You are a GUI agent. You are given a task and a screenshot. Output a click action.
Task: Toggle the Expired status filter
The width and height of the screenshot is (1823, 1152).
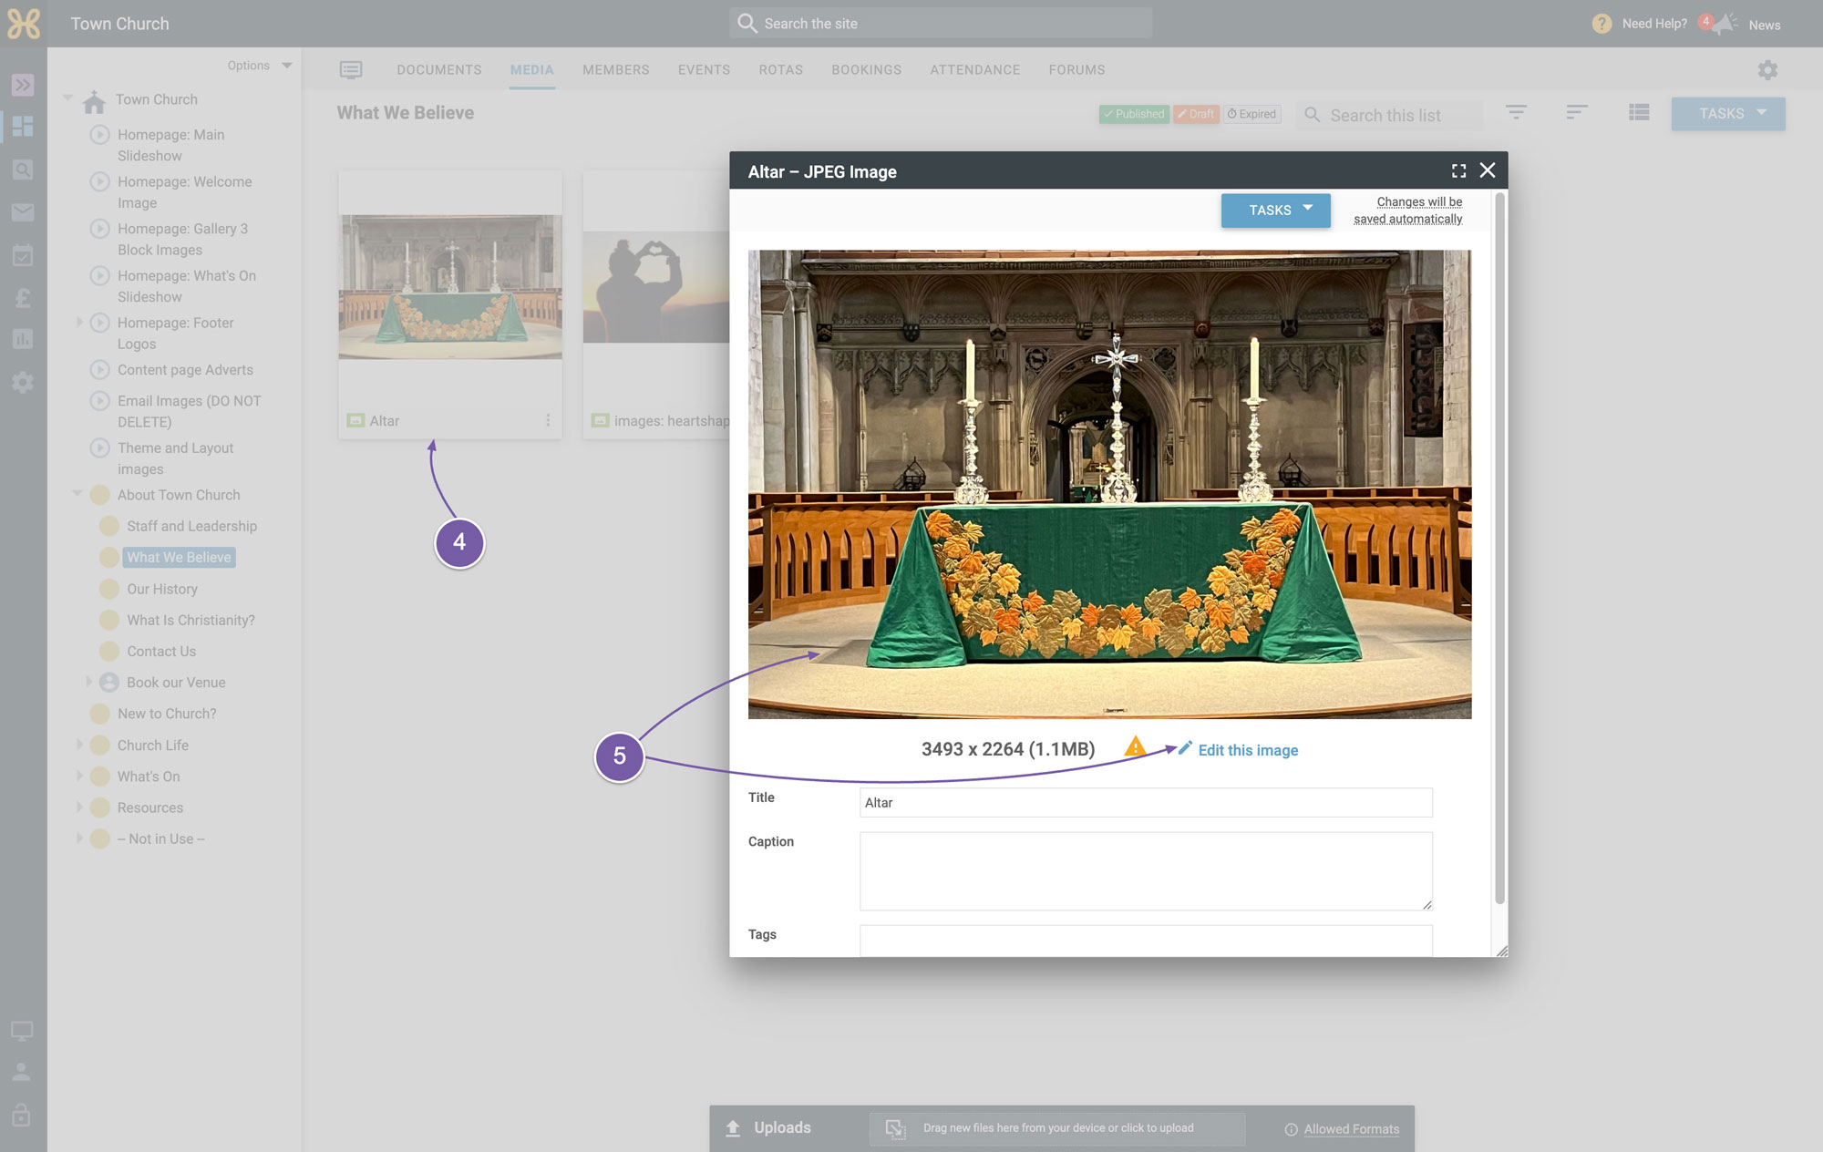pos(1252,114)
